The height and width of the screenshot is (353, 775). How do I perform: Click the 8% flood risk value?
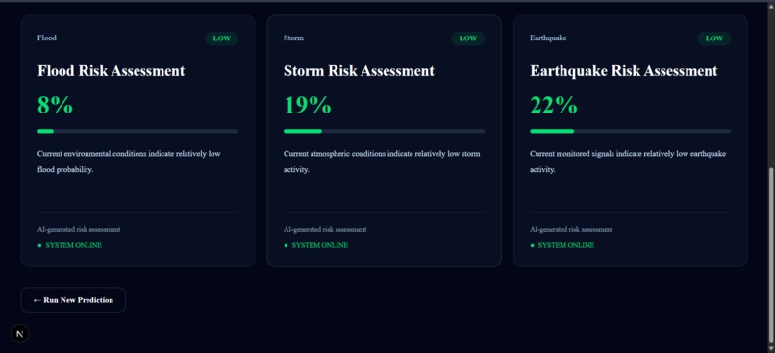(x=56, y=105)
